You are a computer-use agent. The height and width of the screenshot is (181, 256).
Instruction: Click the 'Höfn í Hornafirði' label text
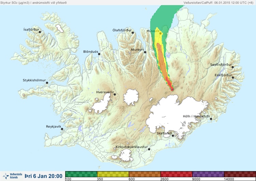(x=196, y=116)
